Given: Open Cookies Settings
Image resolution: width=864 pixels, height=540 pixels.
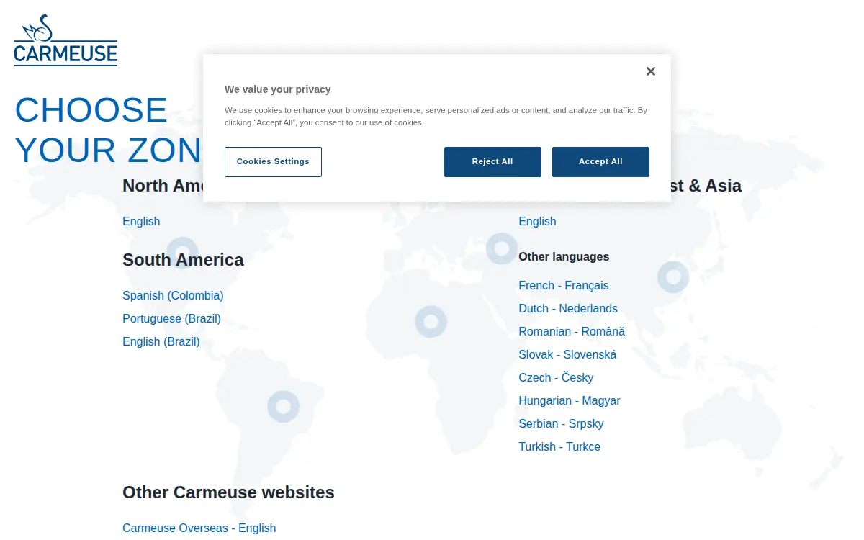Looking at the screenshot, I should tap(273, 162).
